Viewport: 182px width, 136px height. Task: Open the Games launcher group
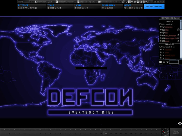pos(128,5)
